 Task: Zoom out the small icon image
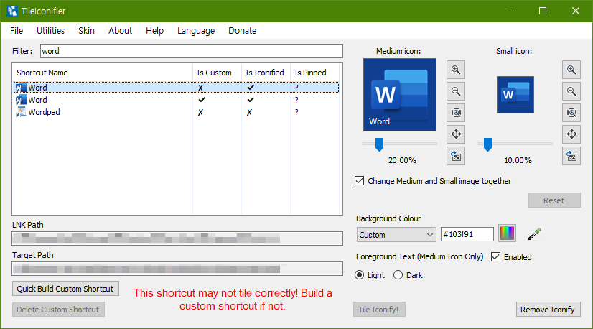click(x=571, y=91)
